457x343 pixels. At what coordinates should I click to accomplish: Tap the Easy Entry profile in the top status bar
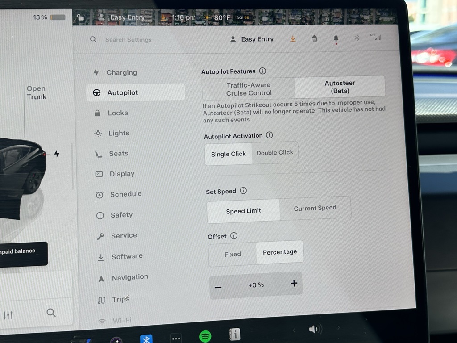point(121,17)
